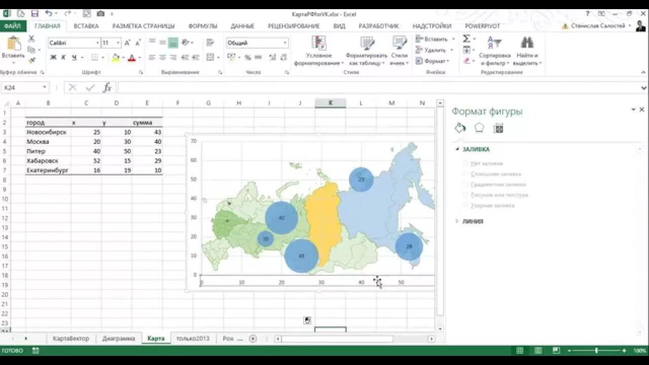The height and width of the screenshot is (365, 649).
Task: Click the thousands separator (000) icon
Action: pos(258,58)
